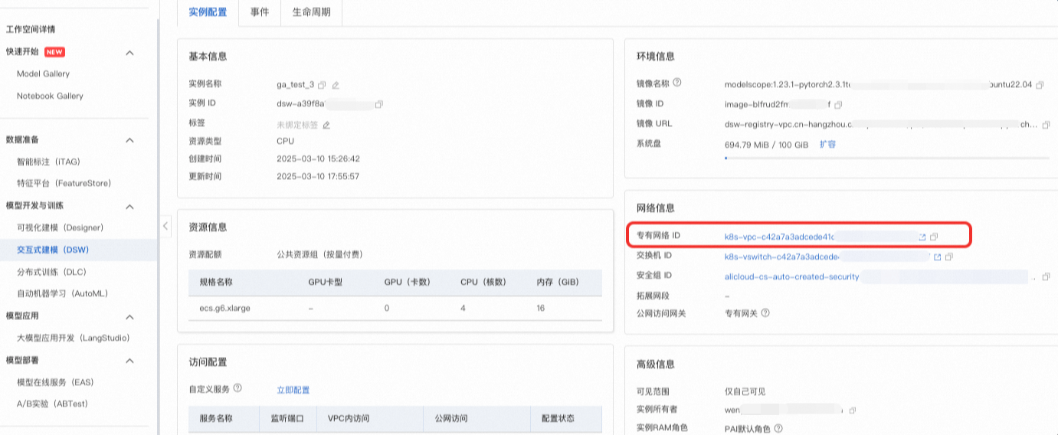
Task: Collapse the 模型应用 section
Action: (x=129, y=316)
